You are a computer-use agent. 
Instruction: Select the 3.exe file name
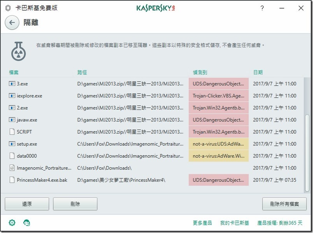tap(22, 83)
